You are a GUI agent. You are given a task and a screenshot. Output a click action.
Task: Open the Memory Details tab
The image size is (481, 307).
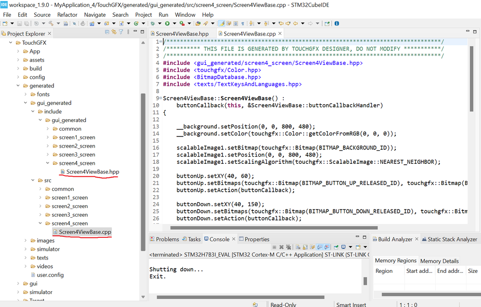pyautogui.click(x=439, y=261)
